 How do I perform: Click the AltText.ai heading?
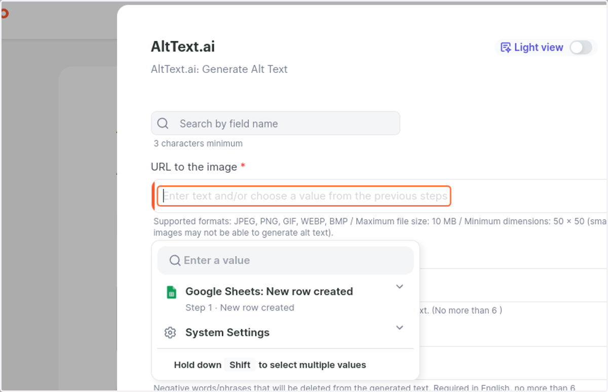[183, 47]
